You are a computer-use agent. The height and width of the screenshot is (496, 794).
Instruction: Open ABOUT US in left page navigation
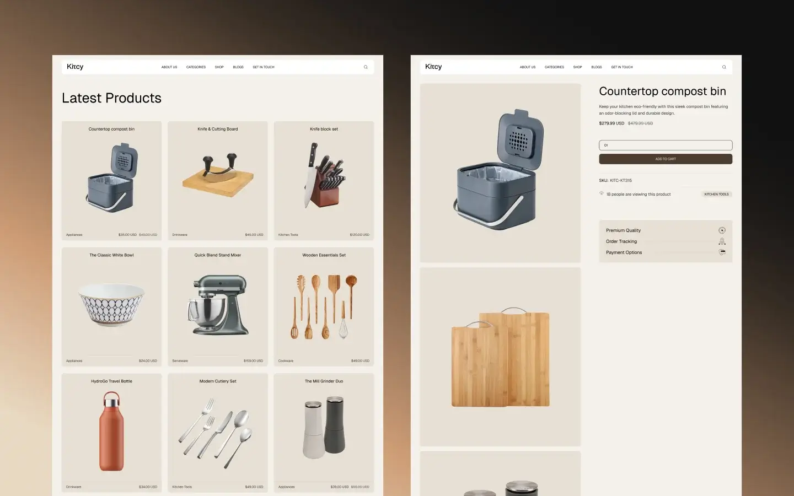[x=169, y=67]
